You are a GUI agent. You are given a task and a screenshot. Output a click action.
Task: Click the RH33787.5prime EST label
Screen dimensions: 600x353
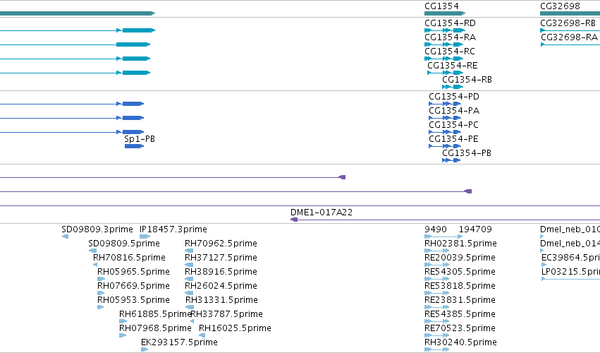tap(226, 314)
